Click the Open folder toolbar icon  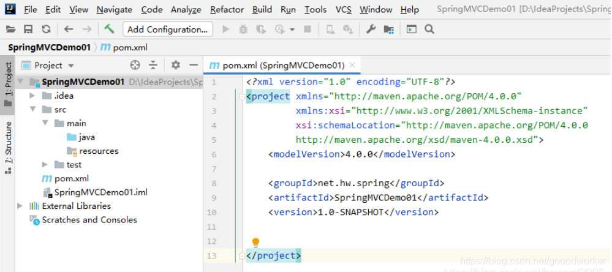(10, 29)
